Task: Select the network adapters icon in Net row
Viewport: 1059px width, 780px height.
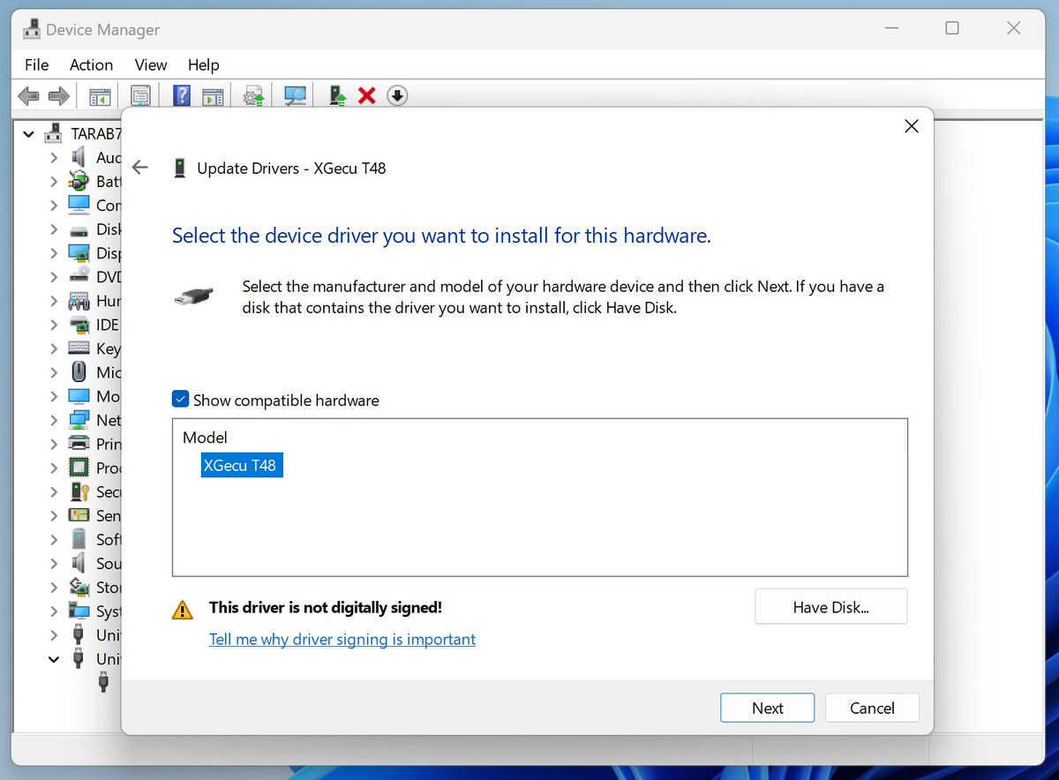Action: 79,420
